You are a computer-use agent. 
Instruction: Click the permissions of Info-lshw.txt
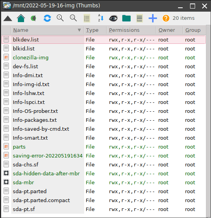[x=132, y=93]
